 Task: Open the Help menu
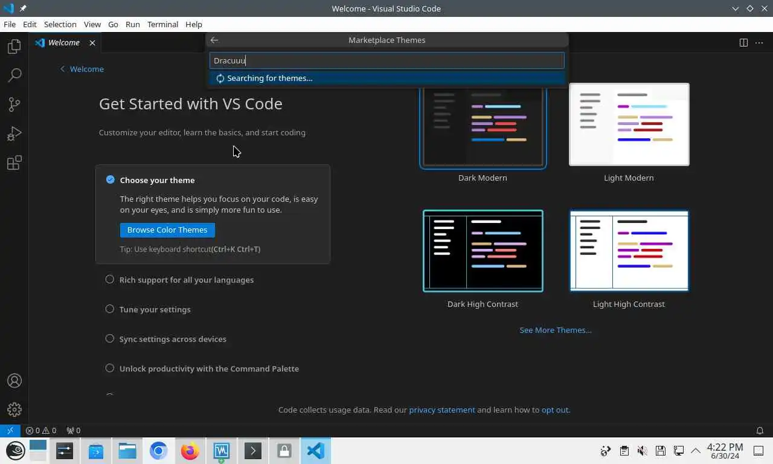pyautogui.click(x=194, y=24)
